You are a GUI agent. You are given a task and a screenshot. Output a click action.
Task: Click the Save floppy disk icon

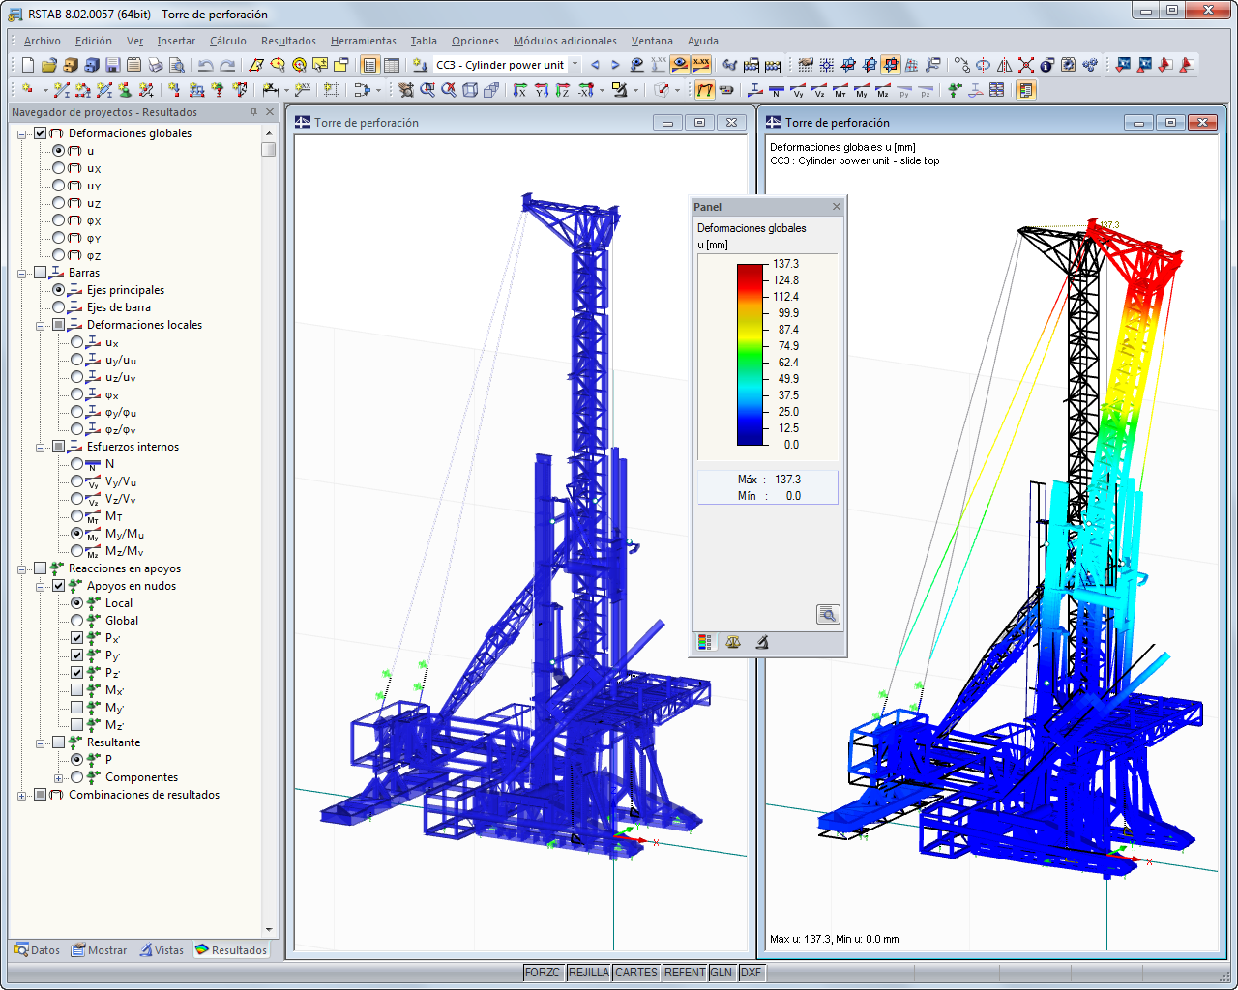pyautogui.click(x=112, y=65)
